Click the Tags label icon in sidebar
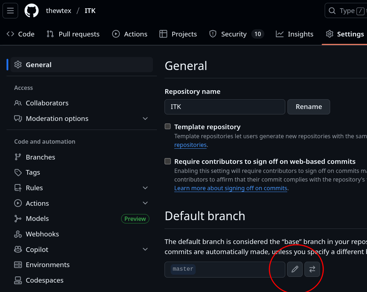Screen dimensions: 367x292 18,173
